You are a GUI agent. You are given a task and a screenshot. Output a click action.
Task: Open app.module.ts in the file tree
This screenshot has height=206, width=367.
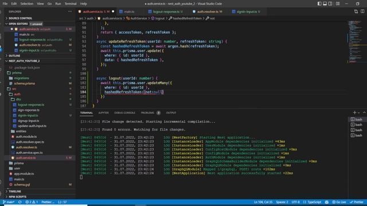point(40,174)
